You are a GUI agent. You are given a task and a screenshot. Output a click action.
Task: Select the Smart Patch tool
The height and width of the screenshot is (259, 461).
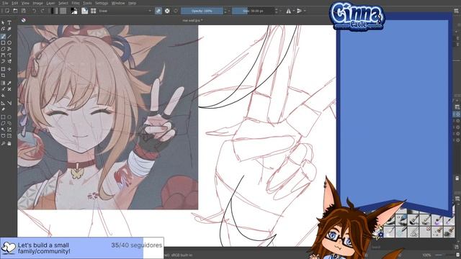9,89
